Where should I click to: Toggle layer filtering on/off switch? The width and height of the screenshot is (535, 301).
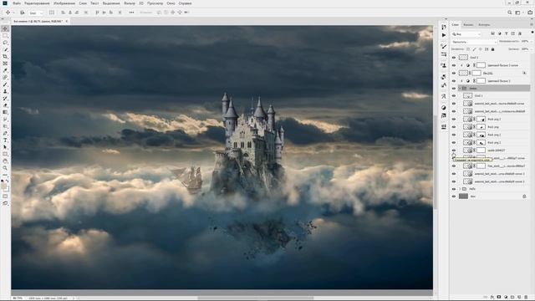(532, 33)
